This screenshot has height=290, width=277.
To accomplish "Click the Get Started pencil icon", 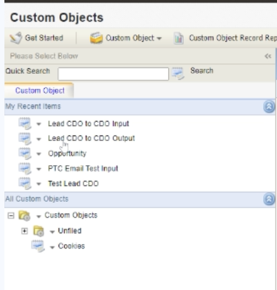I will coord(16,38).
